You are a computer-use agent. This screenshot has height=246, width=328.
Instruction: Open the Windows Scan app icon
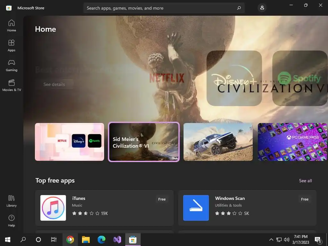pyautogui.click(x=196, y=208)
